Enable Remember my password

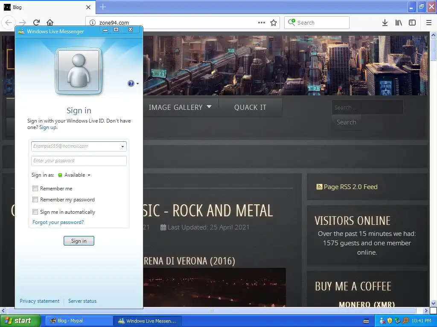35,200
